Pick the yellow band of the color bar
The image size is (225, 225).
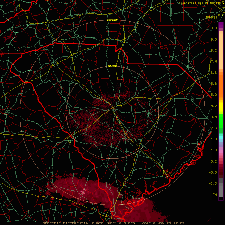click(221, 107)
